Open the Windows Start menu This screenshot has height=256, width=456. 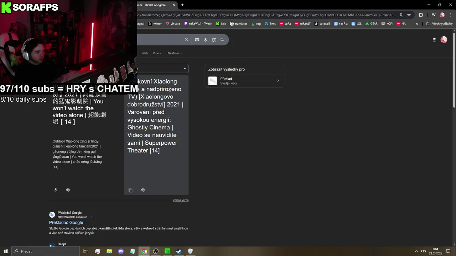point(5,251)
